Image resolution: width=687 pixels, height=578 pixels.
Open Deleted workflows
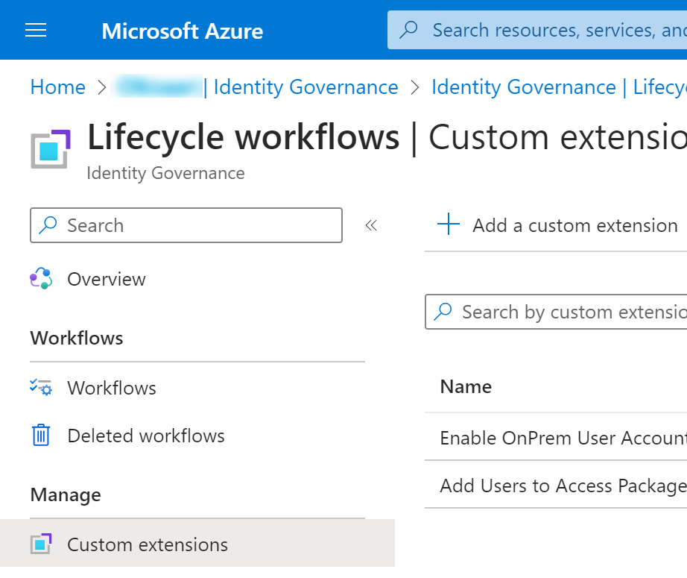(x=146, y=436)
